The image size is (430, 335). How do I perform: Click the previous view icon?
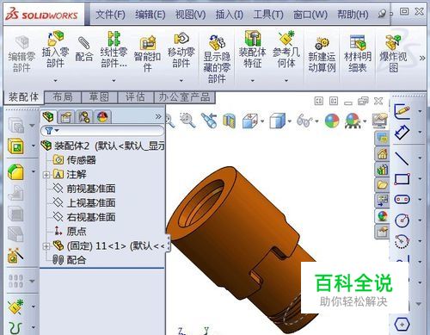pos(210,121)
